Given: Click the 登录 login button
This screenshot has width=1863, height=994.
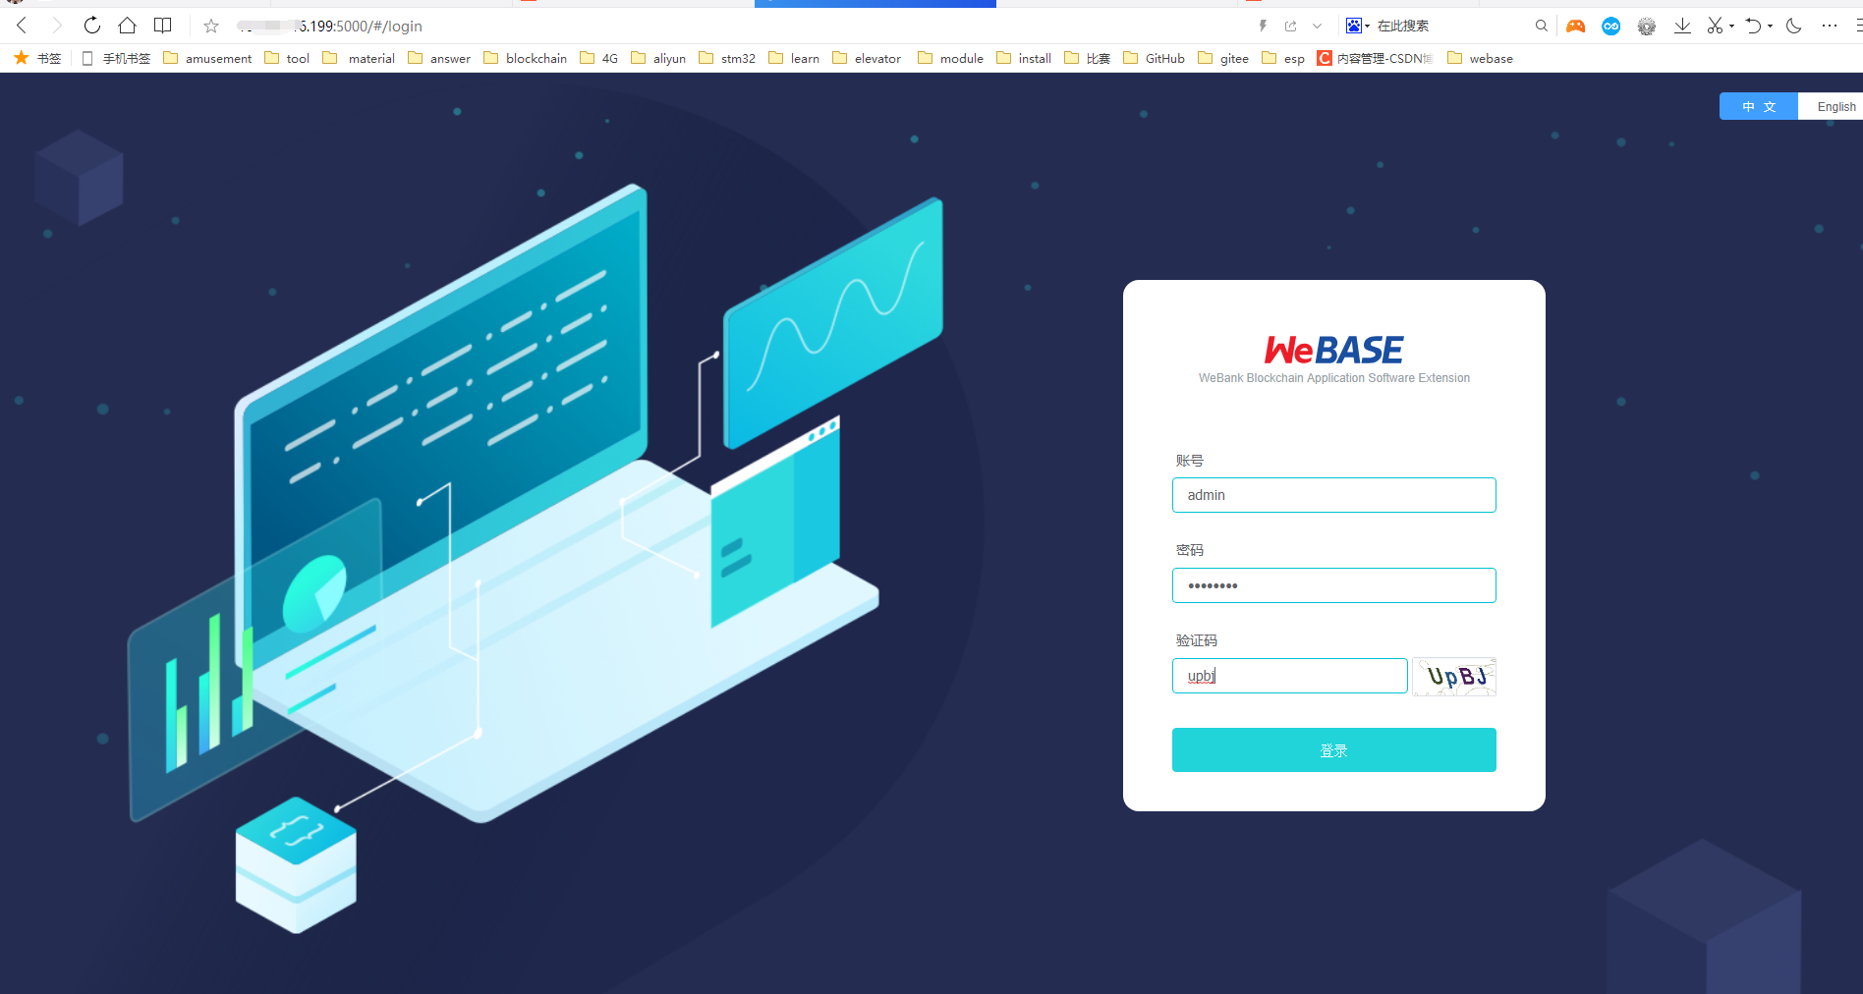Looking at the screenshot, I should point(1333,749).
